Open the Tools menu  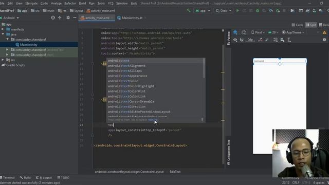pyautogui.click(x=101, y=4)
